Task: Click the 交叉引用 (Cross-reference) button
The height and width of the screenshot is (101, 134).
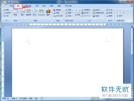Action: coord(58,16)
